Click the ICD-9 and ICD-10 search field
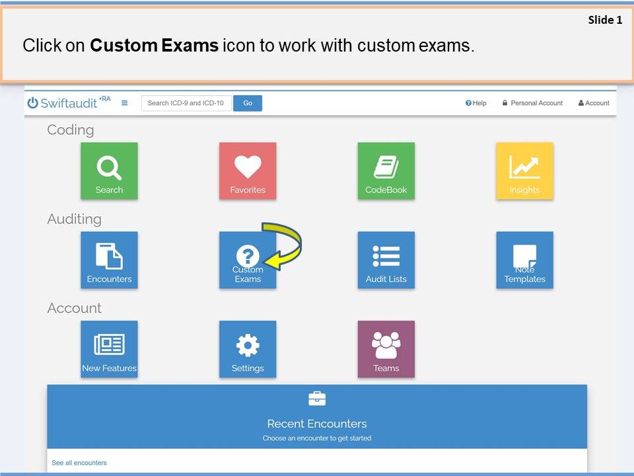 click(x=186, y=103)
